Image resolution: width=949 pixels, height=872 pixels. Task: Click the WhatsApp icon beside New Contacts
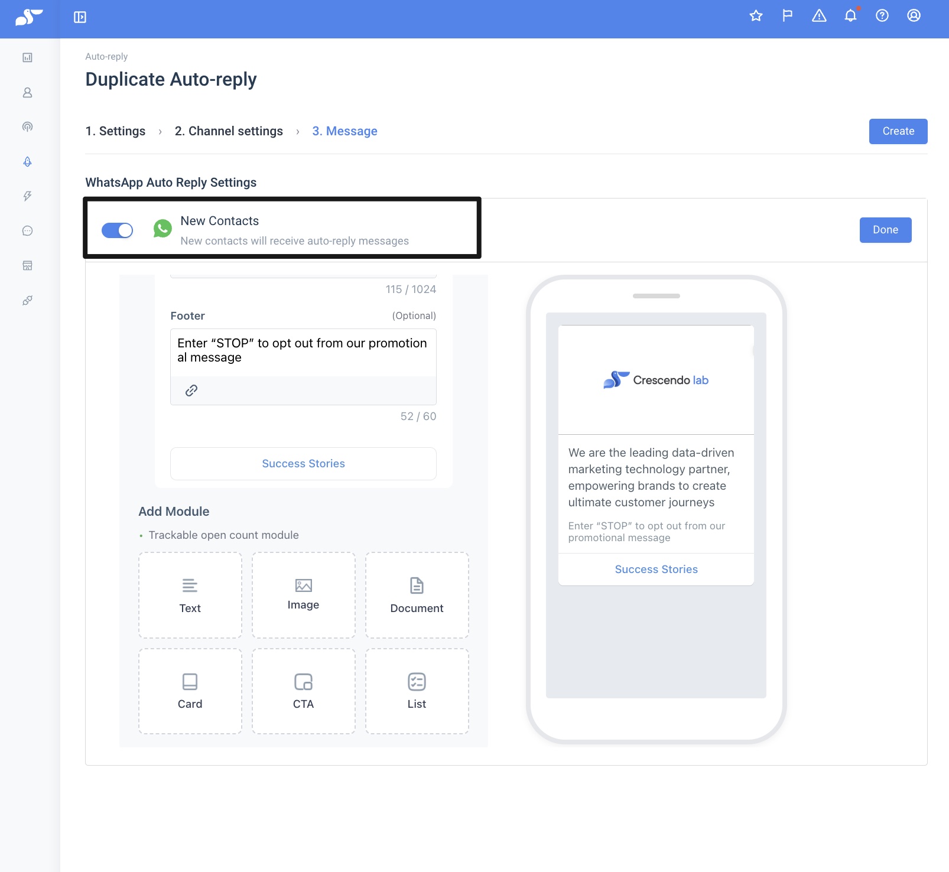click(x=162, y=228)
